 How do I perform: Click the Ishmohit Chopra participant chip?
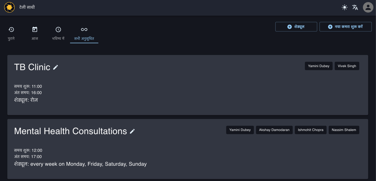click(x=310, y=130)
